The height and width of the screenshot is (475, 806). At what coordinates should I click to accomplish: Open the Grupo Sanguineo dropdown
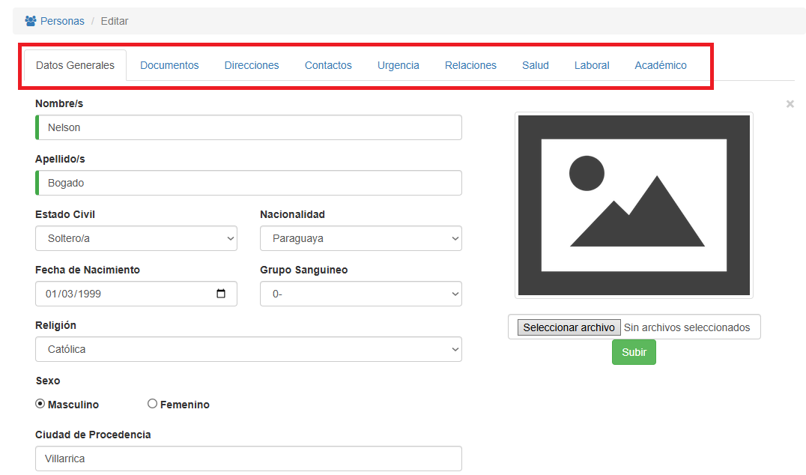pyautogui.click(x=361, y=294)
